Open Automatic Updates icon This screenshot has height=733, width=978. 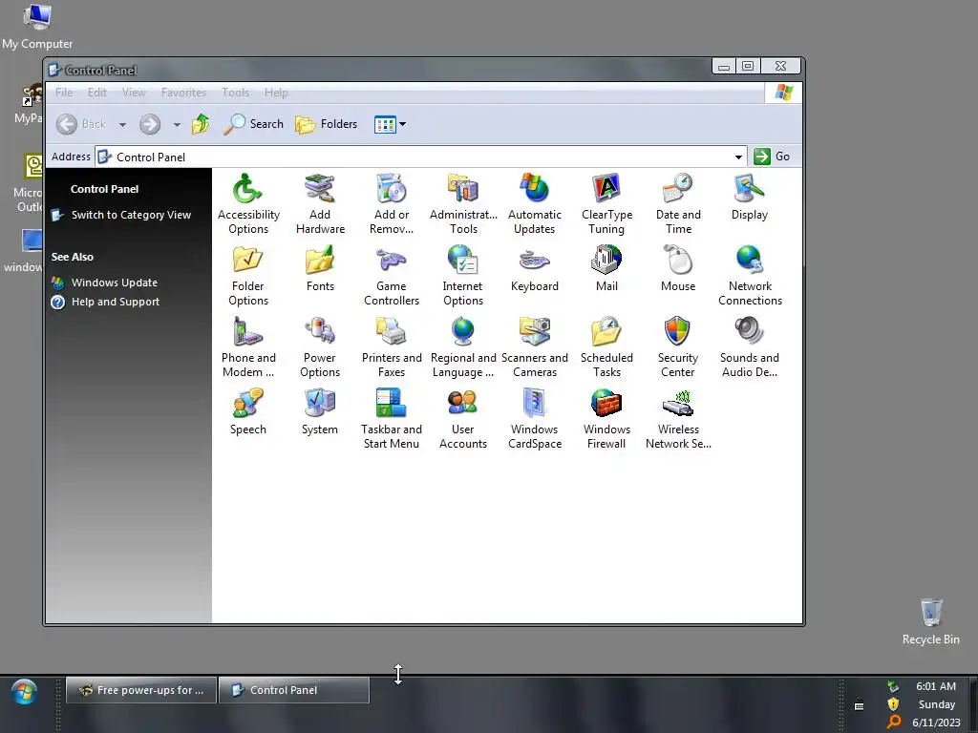pos(535,204)
